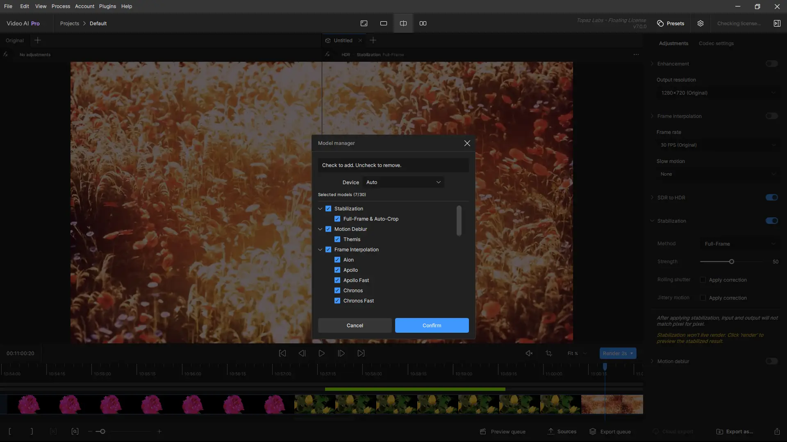Select the side-by-side view layout icon
The height and width of the screenshot is (442, 787).
click(x=423, y=23)
